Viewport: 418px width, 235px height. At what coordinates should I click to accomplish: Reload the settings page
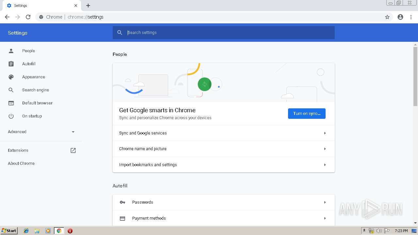[x=28, y=17]
